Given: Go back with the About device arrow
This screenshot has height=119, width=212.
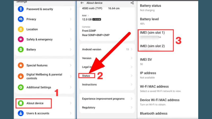Looking at the screenshot, I should coord(82,3).
